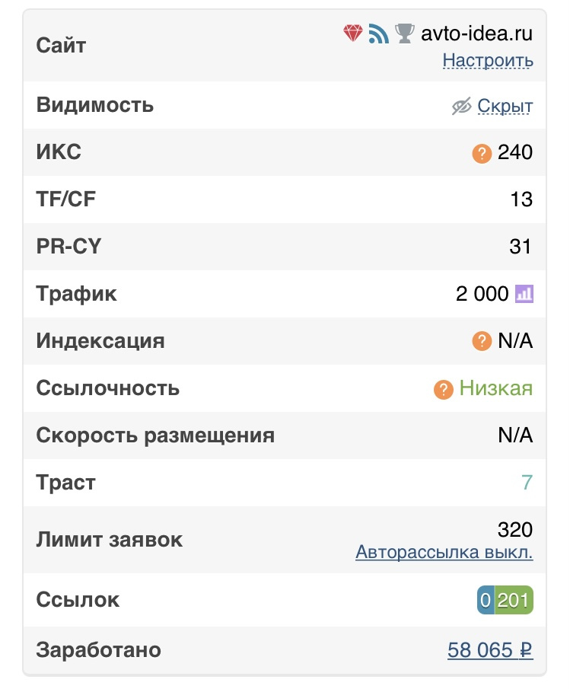Open the purple traffic chart icon
Screen dimensions: 570x689
click(524, 293)
